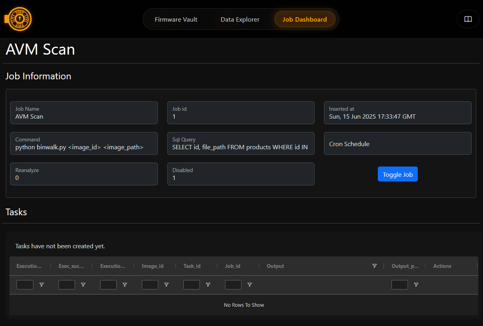Click the Reanalyze field

tap(84, 174)
